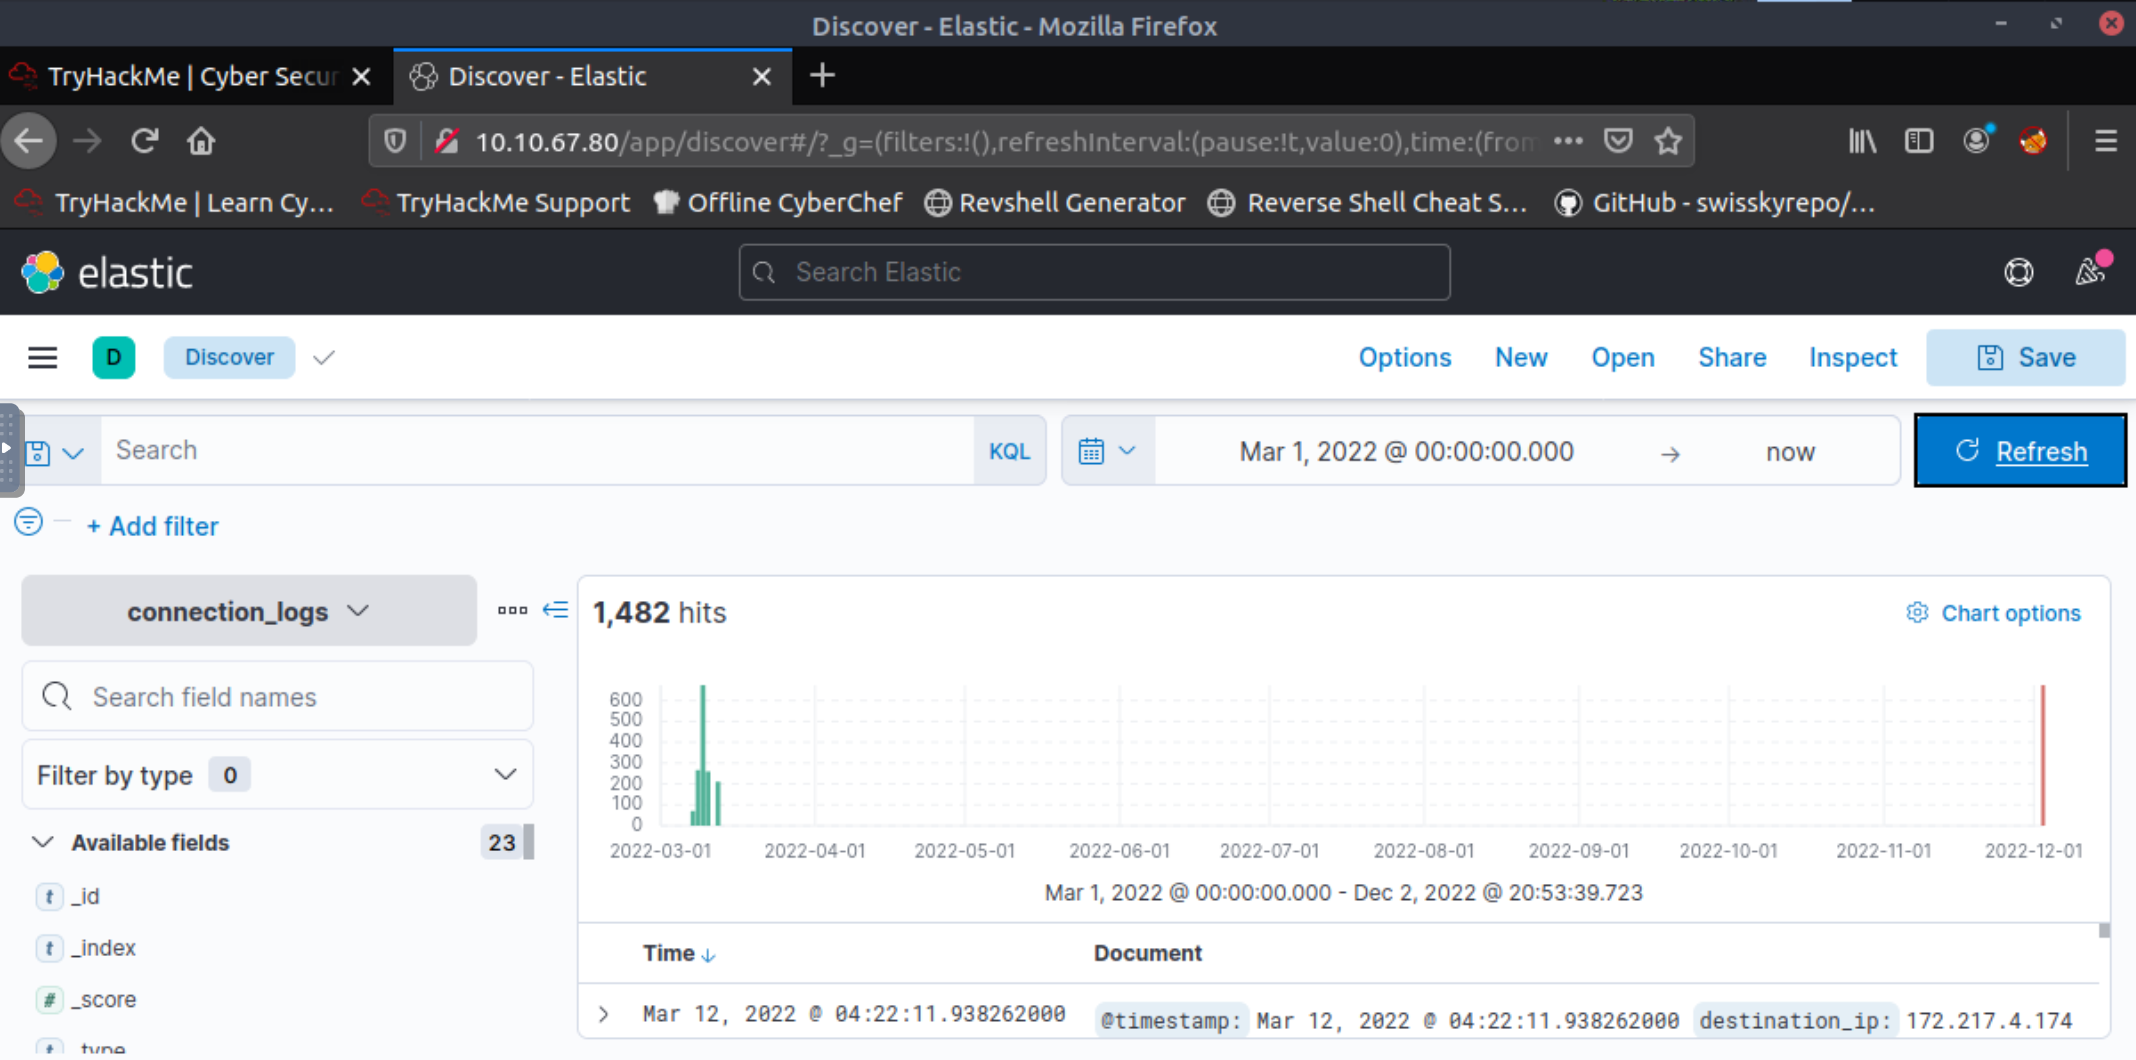The width and height of the screenshot is (2136, 1060).
Task: Click the tallest histogram bar in March
Action: (702, 754)
